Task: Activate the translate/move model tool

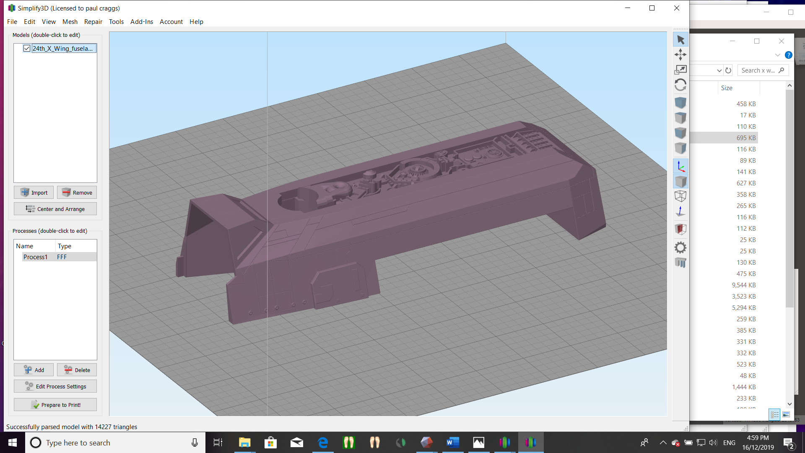Action: [680, 55]
